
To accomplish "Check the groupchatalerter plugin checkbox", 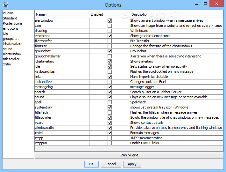I will tap(109, 56).
